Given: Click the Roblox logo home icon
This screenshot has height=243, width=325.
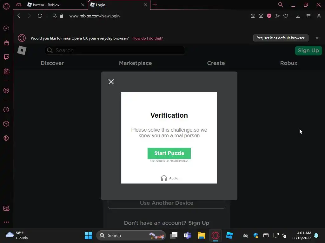Looking at the screenshot, I should coord(22,50).
